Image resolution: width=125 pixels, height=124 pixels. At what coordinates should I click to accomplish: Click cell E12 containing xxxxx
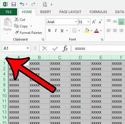coord(101,107)
